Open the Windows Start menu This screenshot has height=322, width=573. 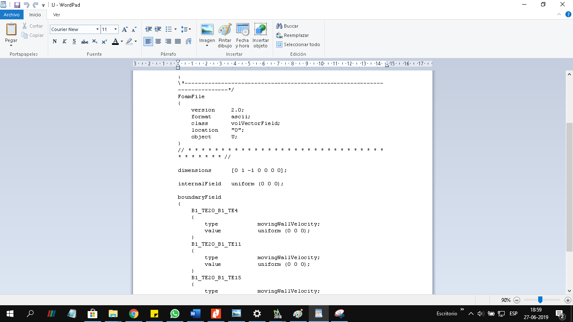pos(10,313)
